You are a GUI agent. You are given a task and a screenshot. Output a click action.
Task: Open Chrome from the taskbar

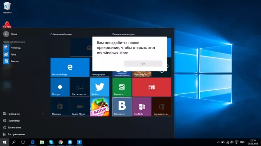[x=61, y=142]
